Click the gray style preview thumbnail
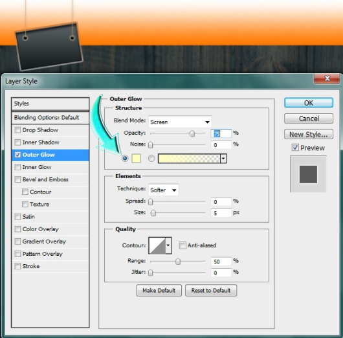The image size is (343, 338). 308,174
